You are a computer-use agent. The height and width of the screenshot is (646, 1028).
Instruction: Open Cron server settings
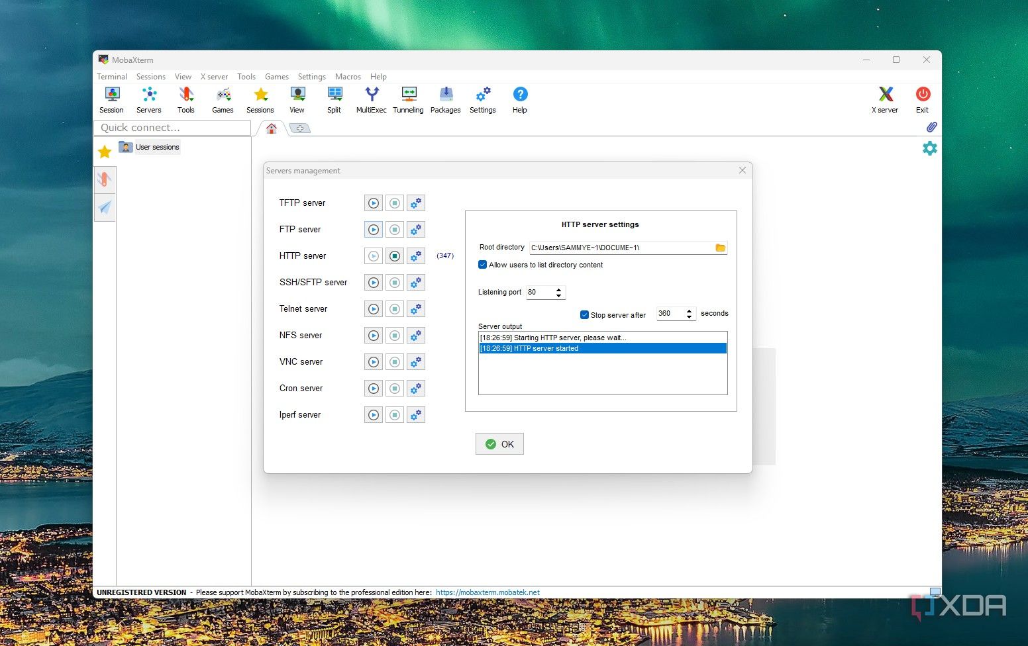point(416,389)
